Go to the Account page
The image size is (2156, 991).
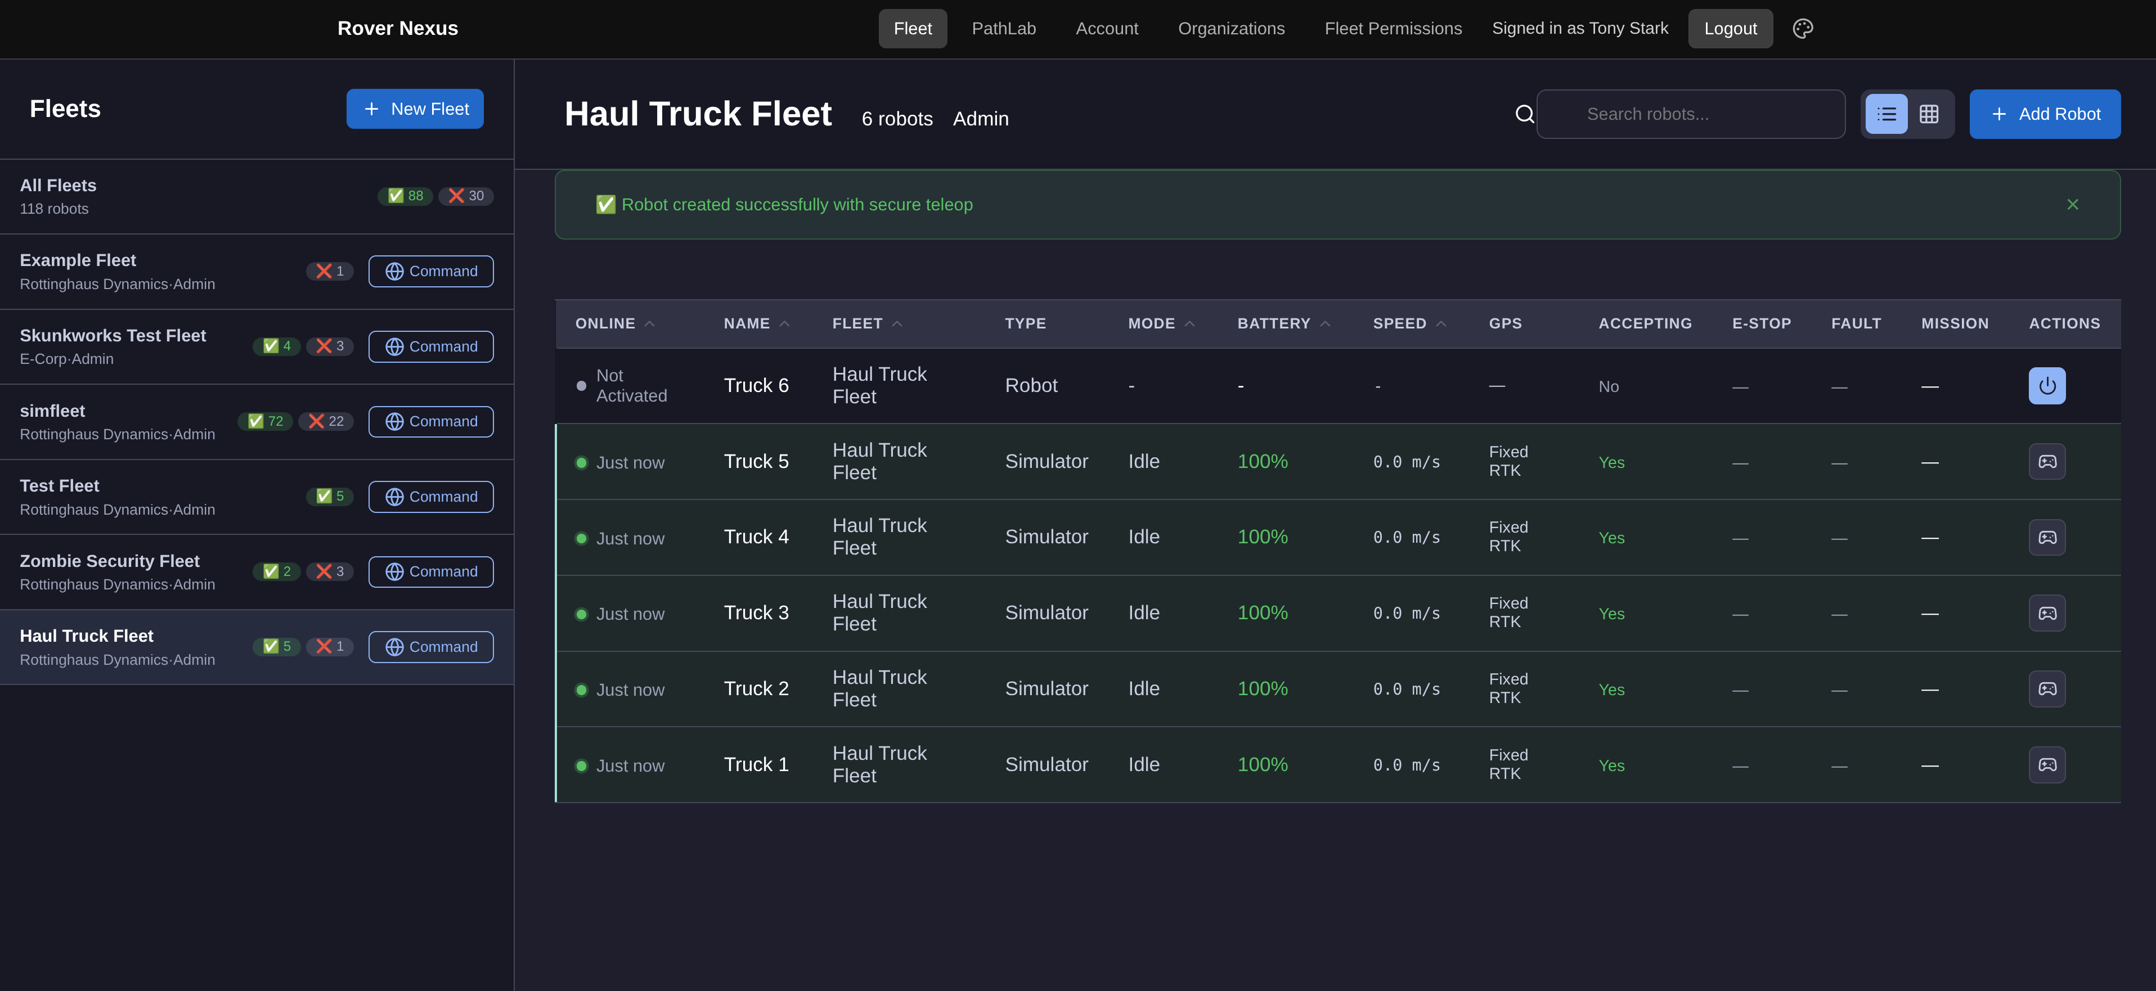[x=1107, y=29]
